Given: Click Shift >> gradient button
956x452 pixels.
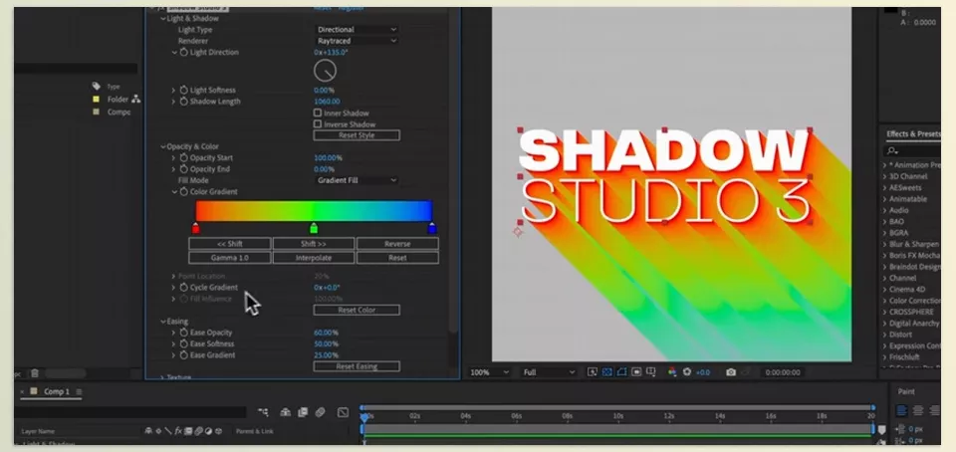Looking at the screenshot, I should pos(314,244).
